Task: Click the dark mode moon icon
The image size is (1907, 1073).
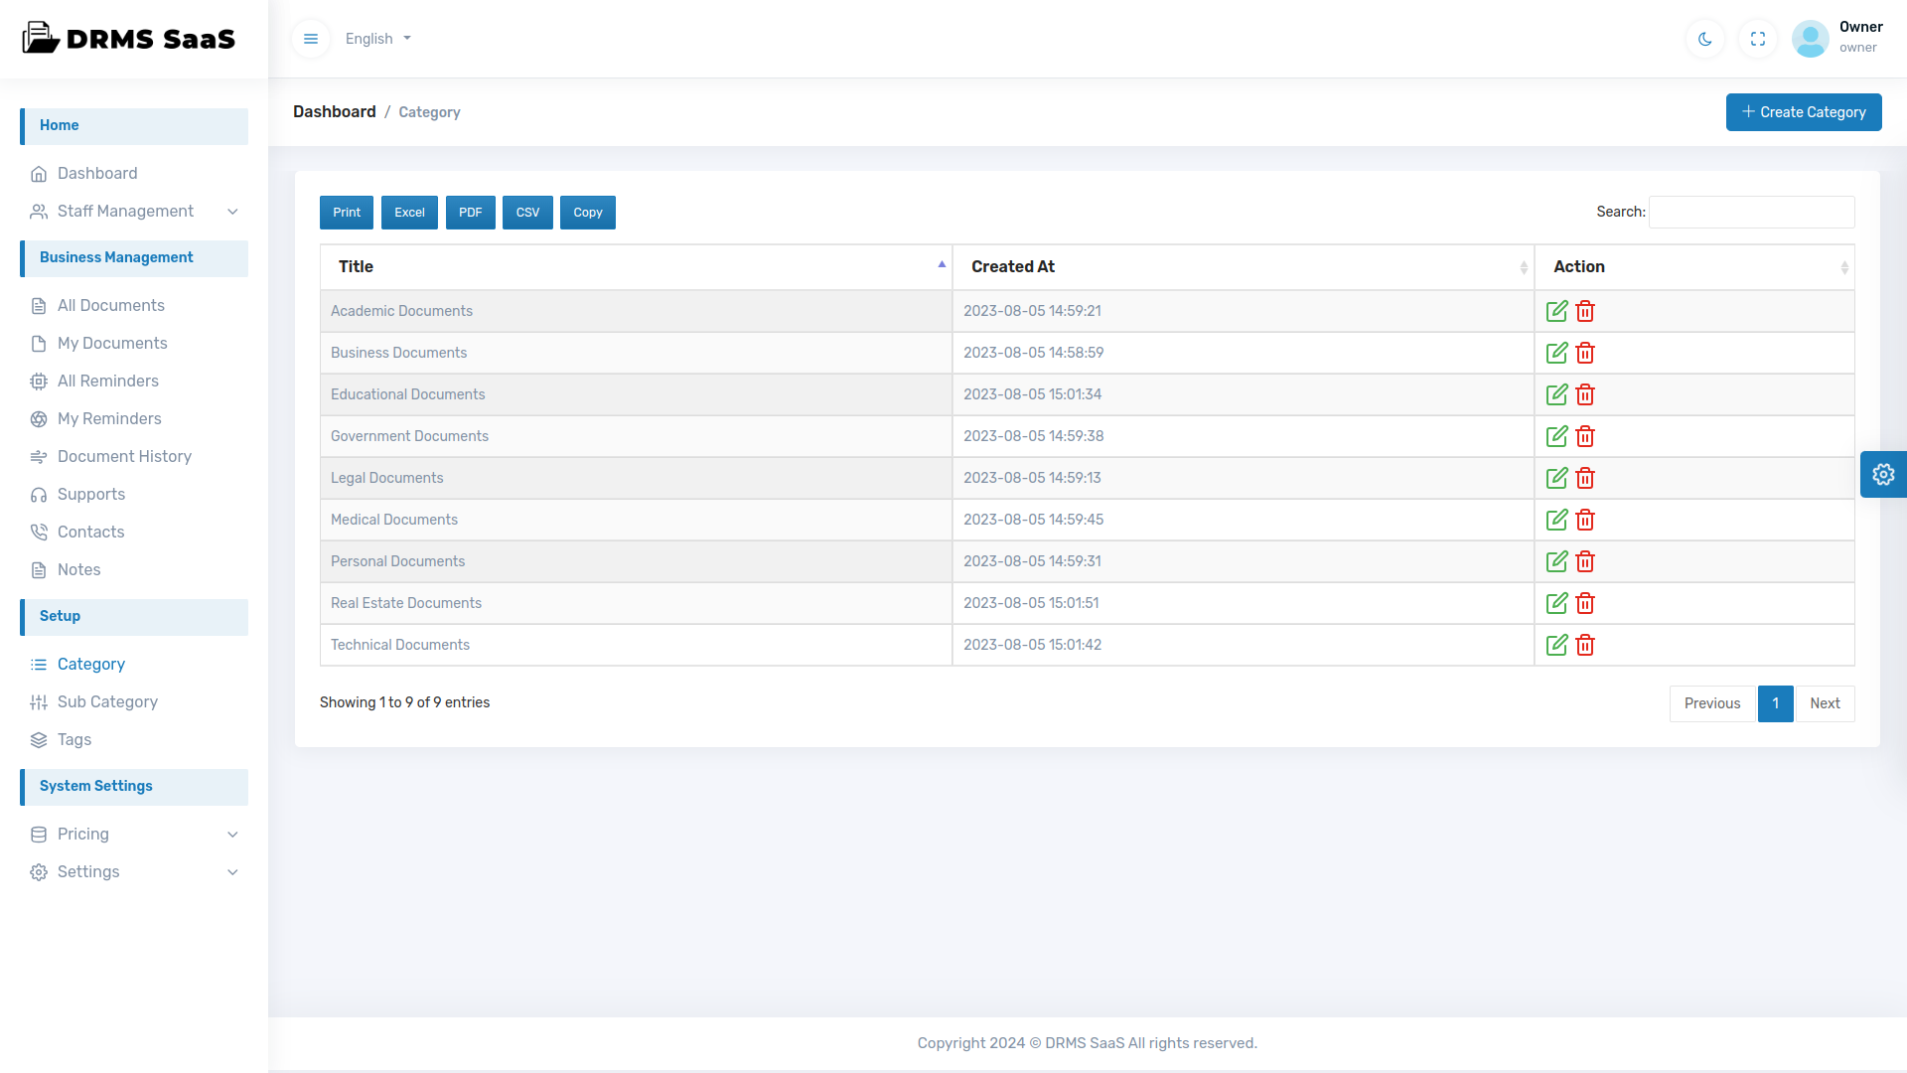Action: pyautogui.click(x=1704, y=39)
